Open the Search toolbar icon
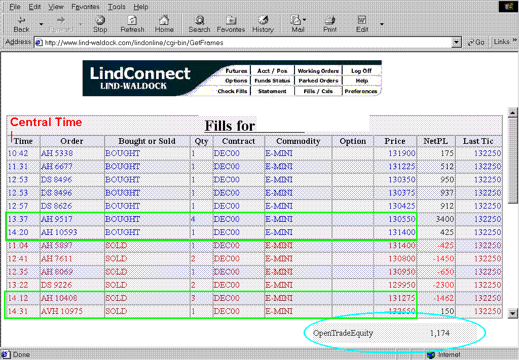The image size is (519, 360). point(199,24)
